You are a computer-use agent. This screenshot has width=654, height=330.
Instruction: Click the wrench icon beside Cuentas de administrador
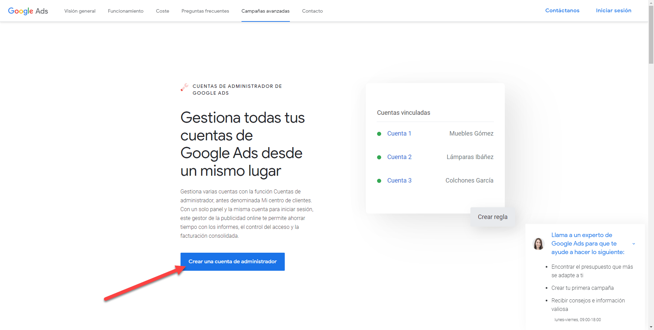tap(184, 87)
